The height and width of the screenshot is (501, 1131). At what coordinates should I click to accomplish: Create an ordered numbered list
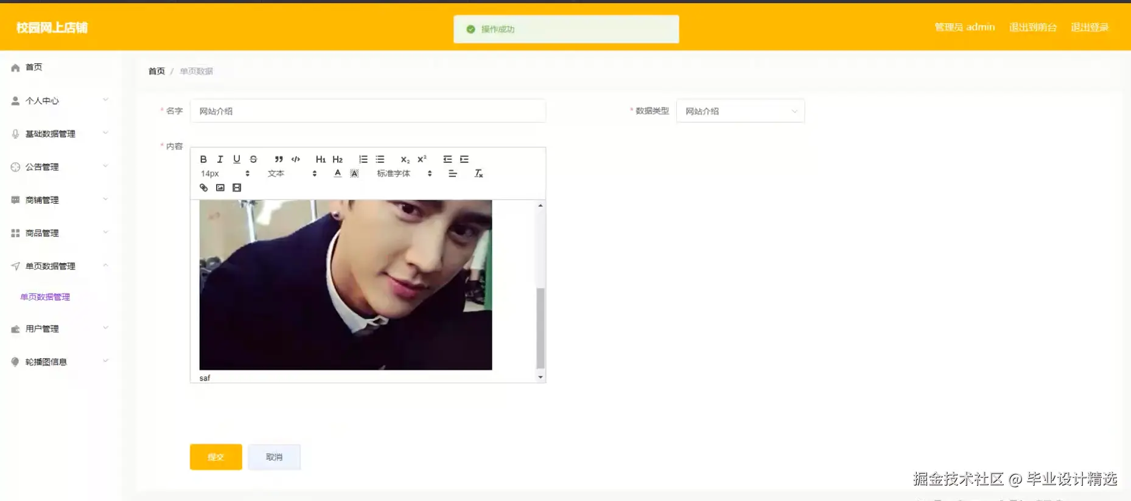[x=363, y=159]
